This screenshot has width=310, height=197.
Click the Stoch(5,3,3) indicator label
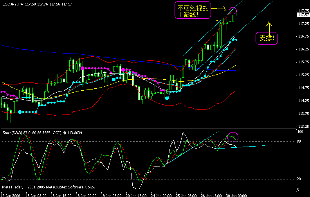13,133
